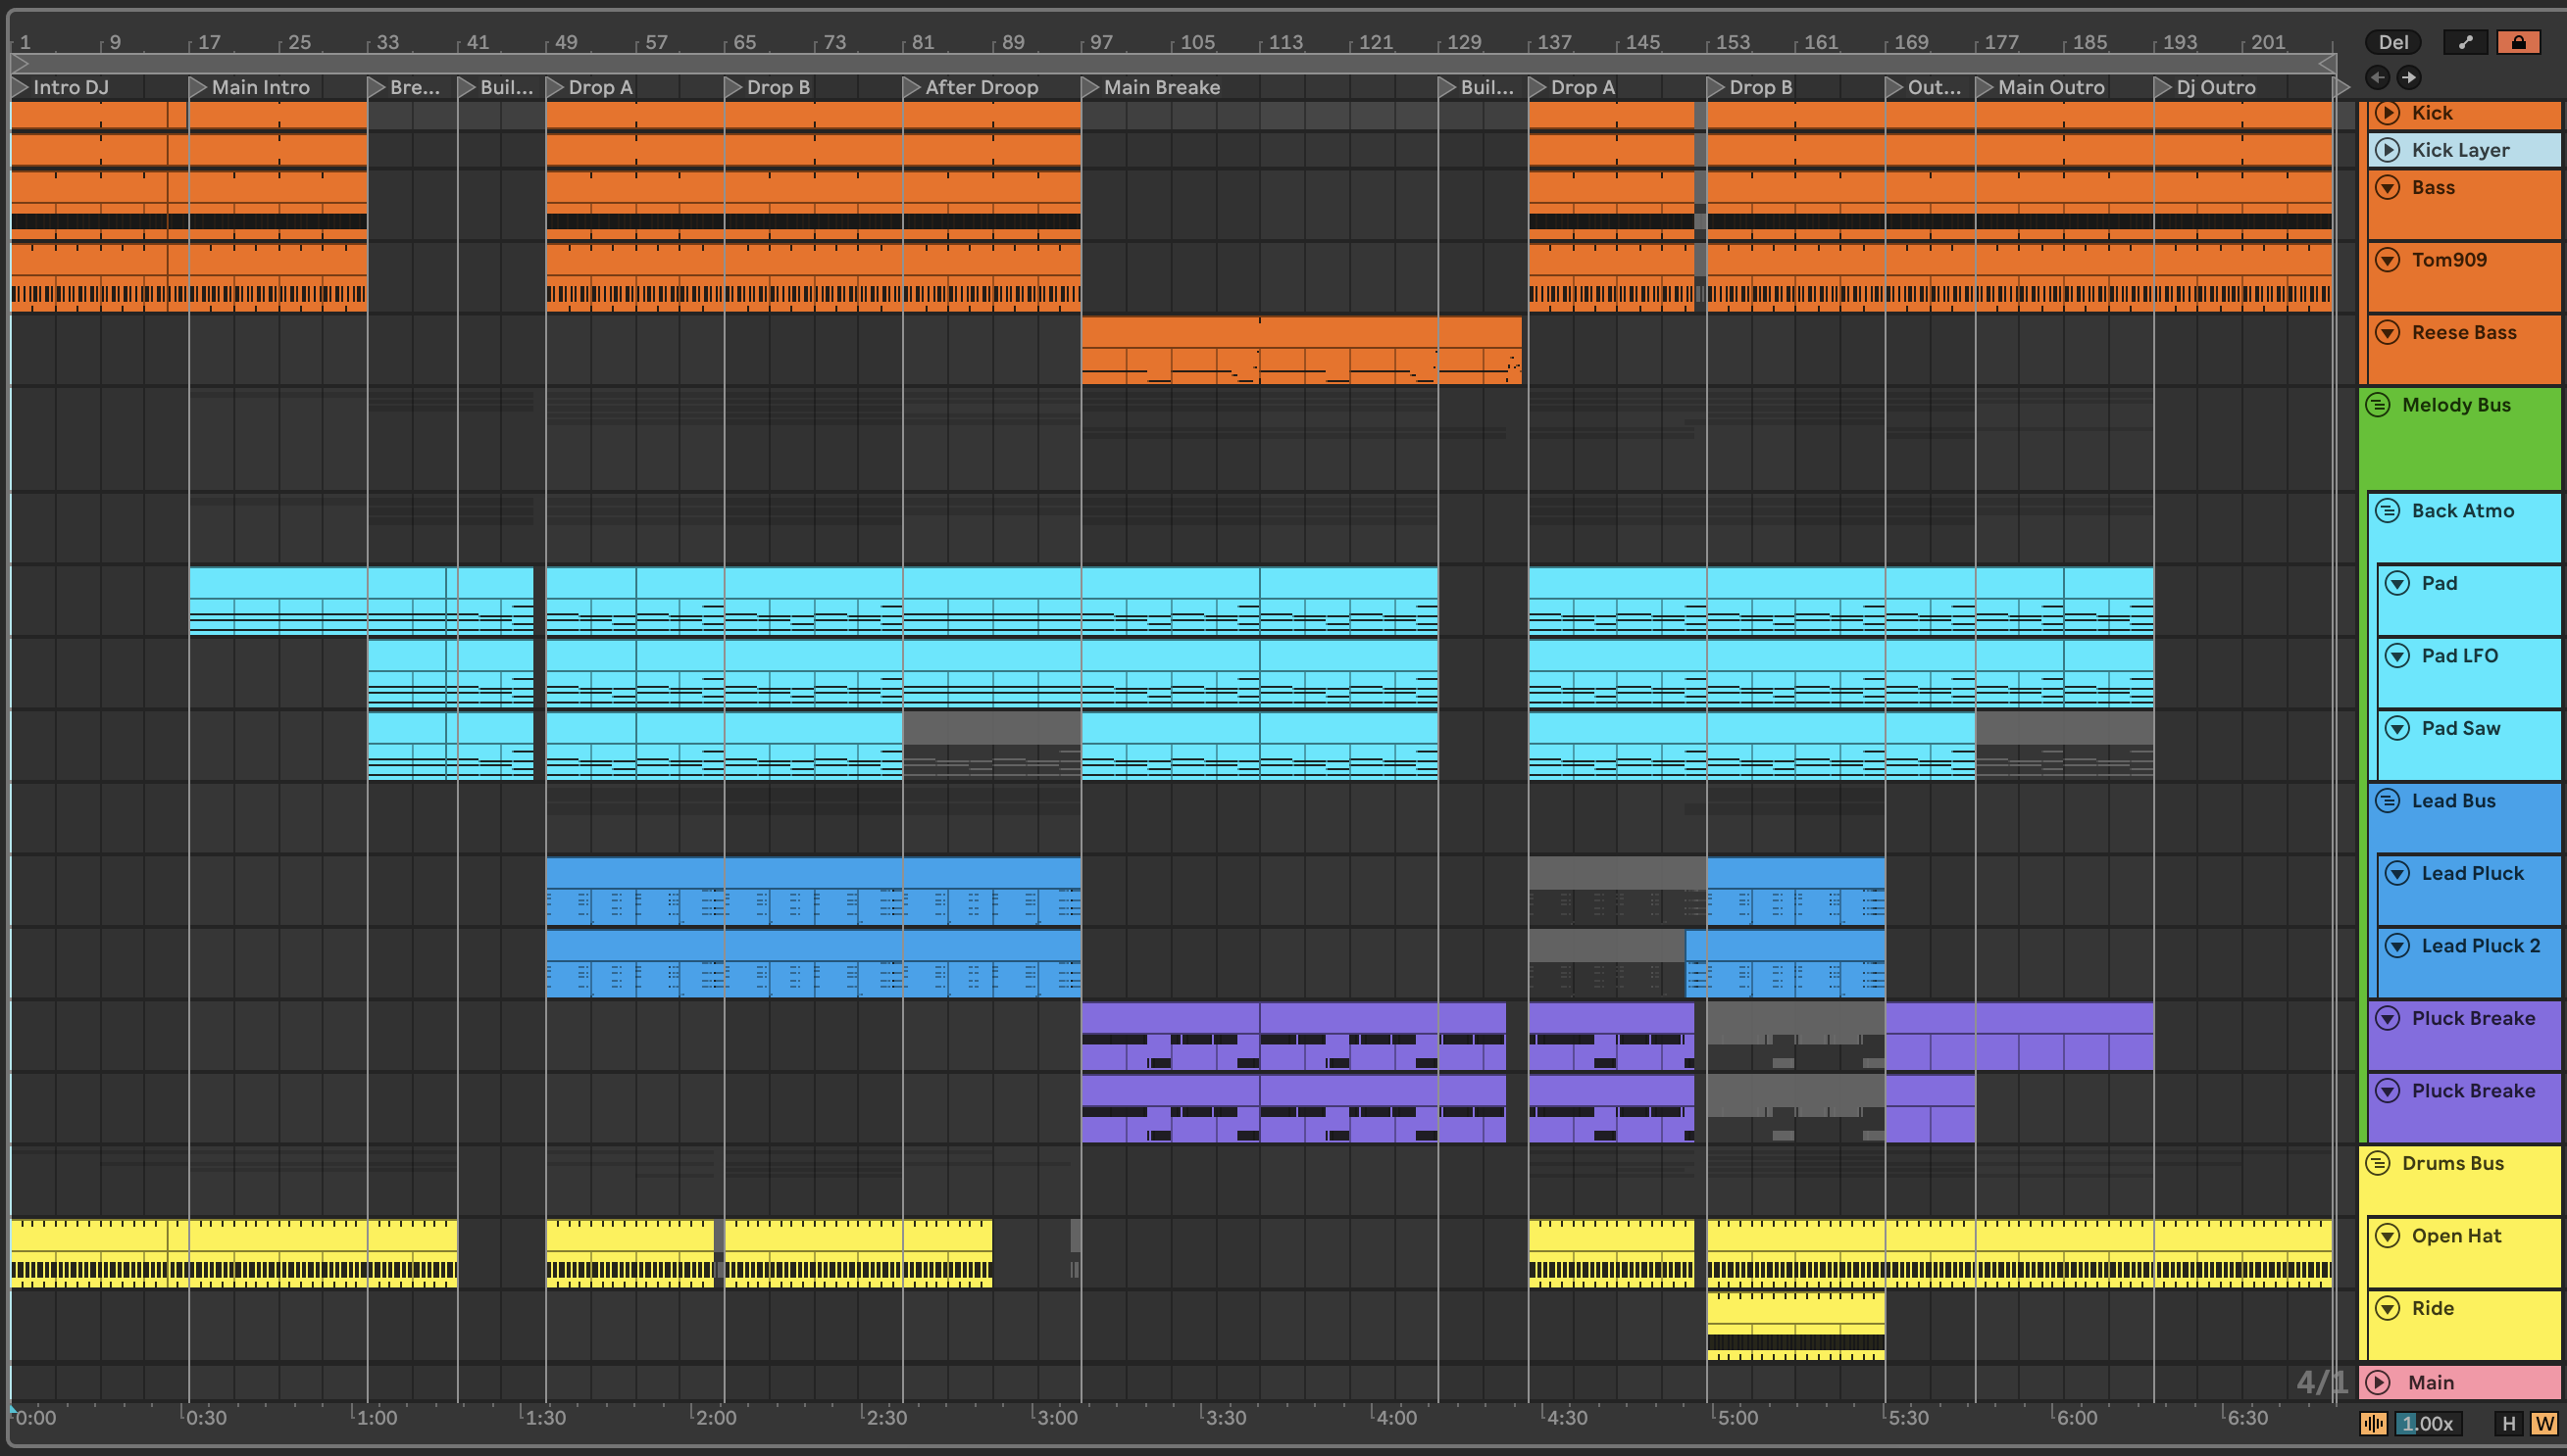Image resolution: width=2567 pixels, height=1456 pixels.
Task: Fold the Bass track using its arrow
Action: click(2388, 187)
